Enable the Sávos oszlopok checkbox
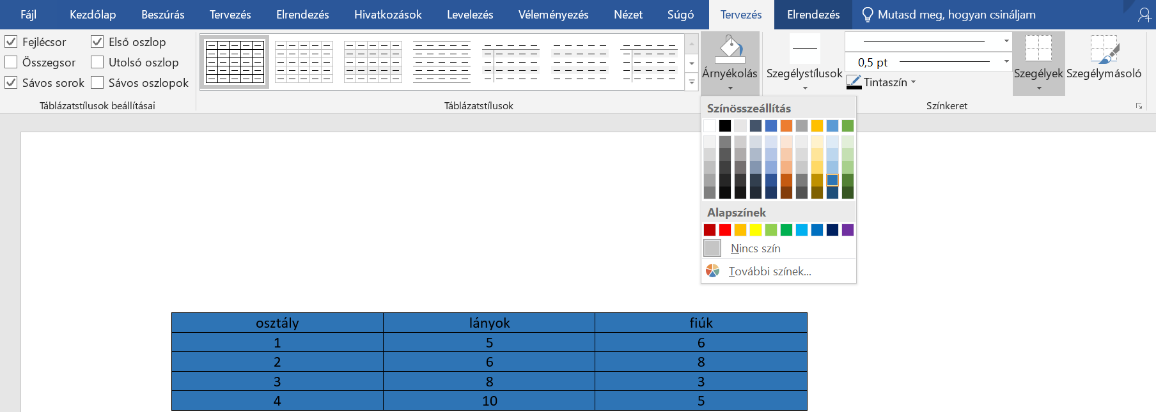 click(97, 82)
